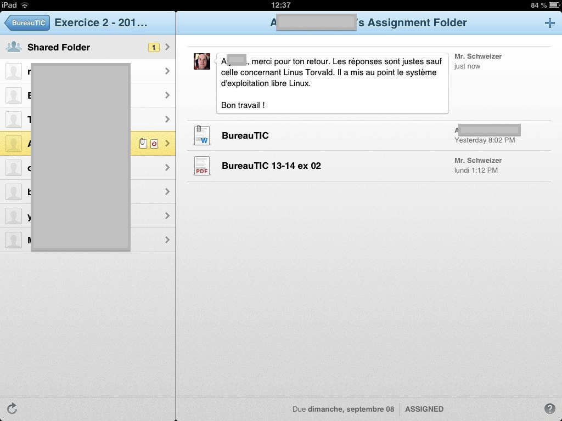Tap the red annotation icon in highlighted row

click(154, 144)
